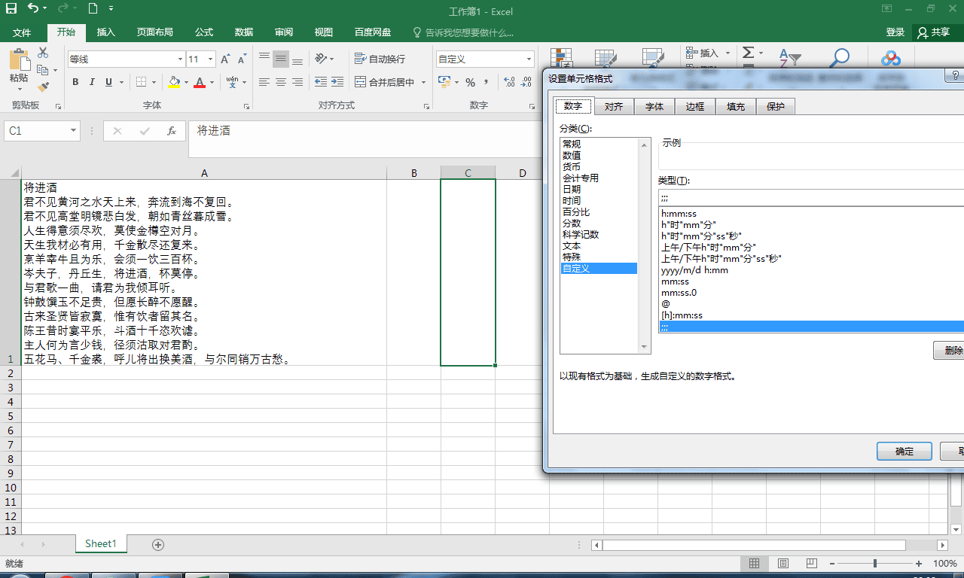
Task: Click the red Font Color A swatch
Action: [x=200, y=82]
